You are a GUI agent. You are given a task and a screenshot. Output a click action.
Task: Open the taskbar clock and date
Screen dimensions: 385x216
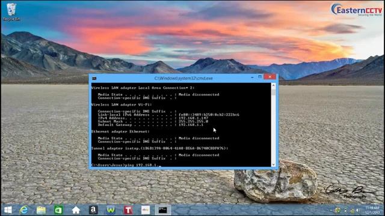click(x=372, y=210)
